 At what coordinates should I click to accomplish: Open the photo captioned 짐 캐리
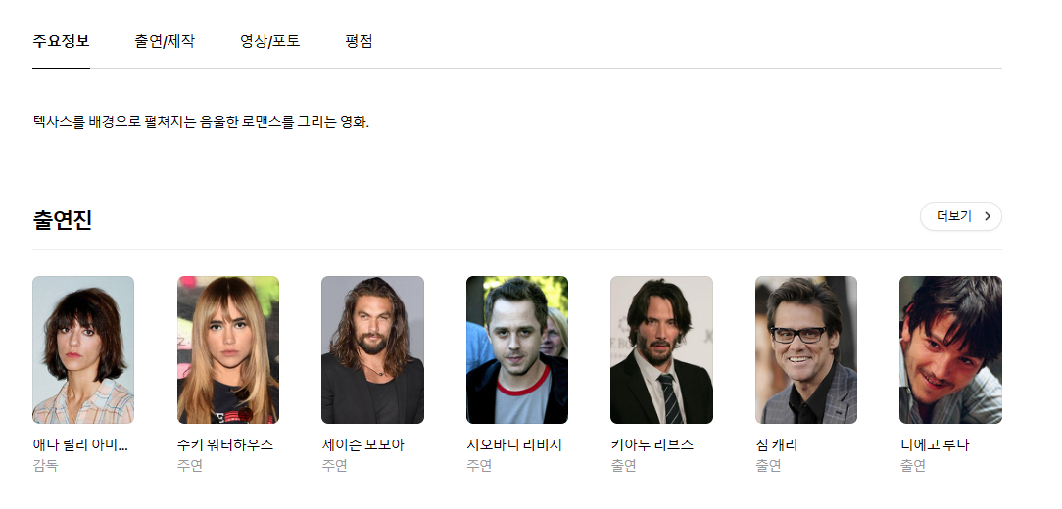[x=806, y=349]
